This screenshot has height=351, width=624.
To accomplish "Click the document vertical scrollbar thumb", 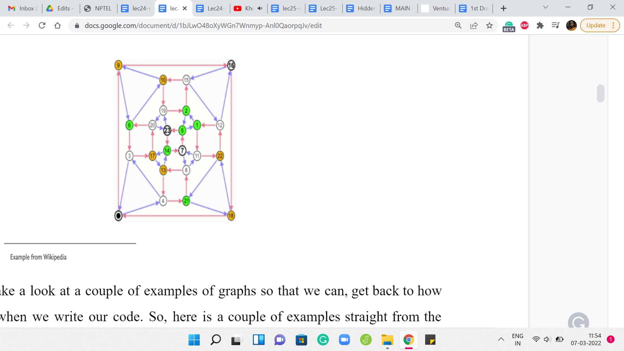I will (x=601, y=94).
